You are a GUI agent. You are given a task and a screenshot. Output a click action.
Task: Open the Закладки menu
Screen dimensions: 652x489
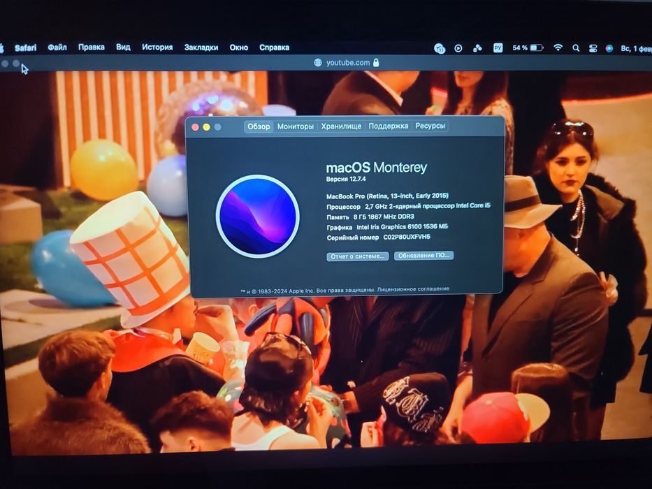(201, 48)
